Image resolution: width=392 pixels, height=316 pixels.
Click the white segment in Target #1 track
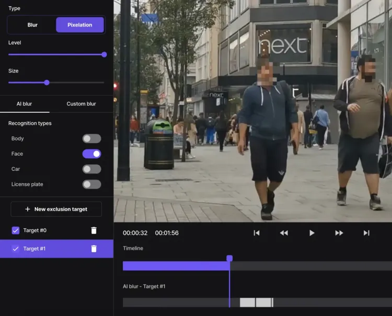tap(256, 302)
